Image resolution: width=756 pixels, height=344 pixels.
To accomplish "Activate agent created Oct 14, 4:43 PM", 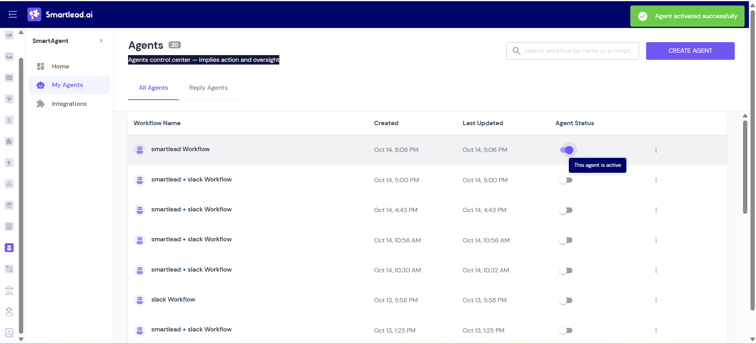I will tap(566, 210).
